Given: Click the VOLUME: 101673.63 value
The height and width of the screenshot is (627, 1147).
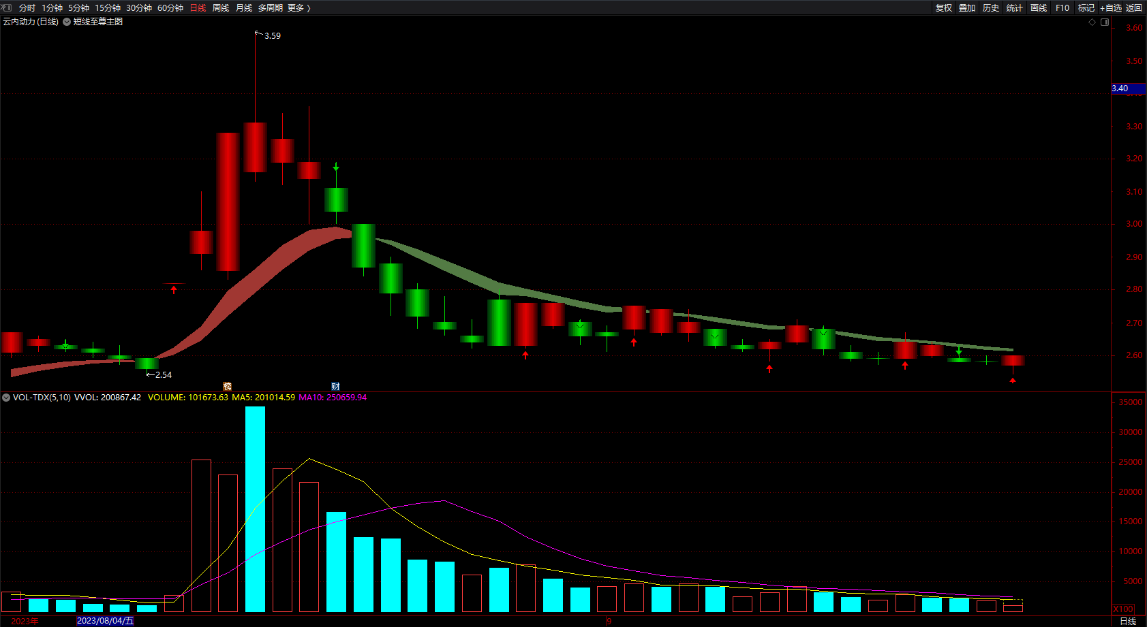Looking at the screenshot, I should 187,398.
